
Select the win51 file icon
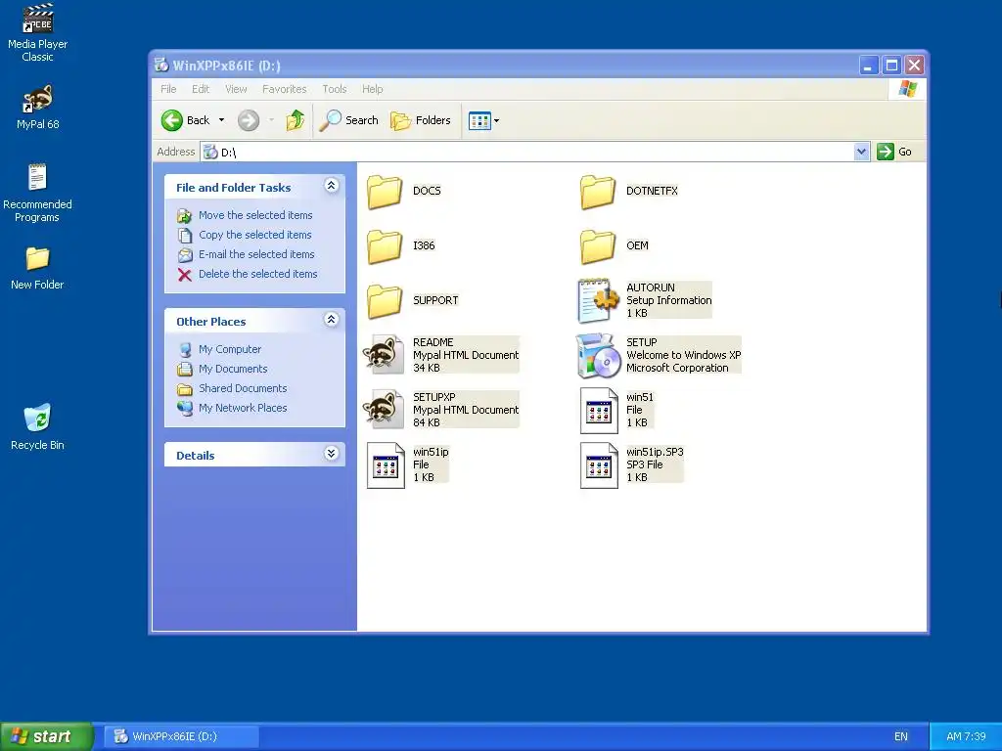[x=599, y=411]
